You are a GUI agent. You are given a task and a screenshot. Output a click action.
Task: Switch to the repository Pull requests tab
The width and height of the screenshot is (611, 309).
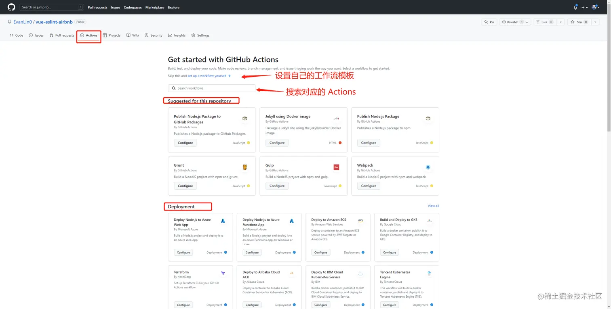[62, 35]
